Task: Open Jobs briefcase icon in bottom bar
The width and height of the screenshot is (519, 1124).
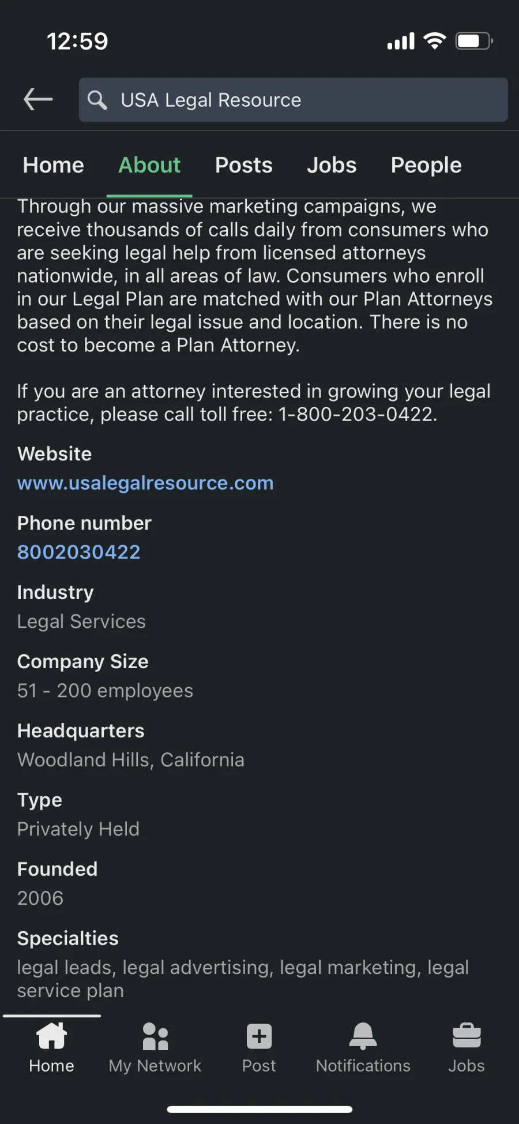Action: click(x=467, y=1036)
